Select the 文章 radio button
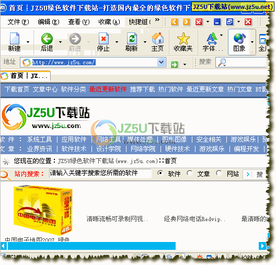 (190, 173)
